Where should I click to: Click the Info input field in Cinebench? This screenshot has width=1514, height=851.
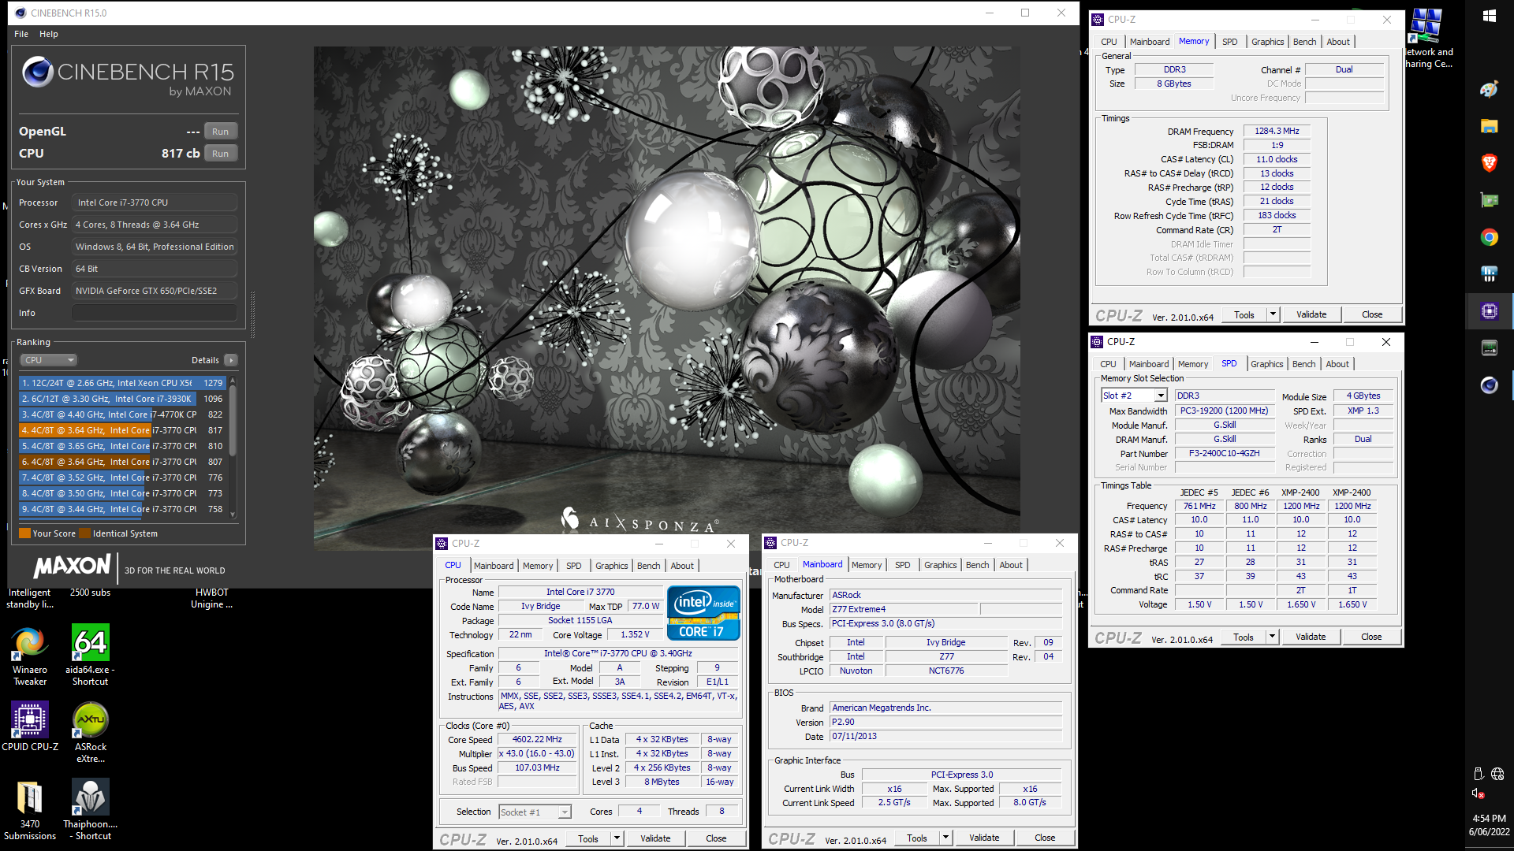pyautogui.click(x=155, y=313)
